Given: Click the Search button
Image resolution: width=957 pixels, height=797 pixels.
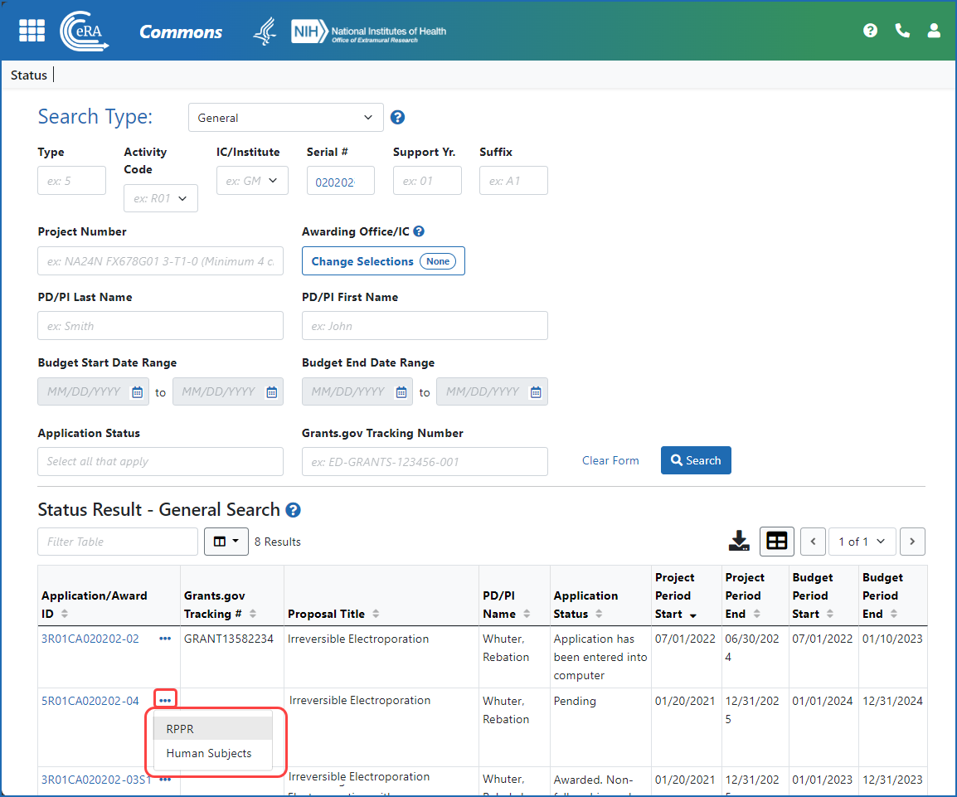Looking at the screenshot, I should 696,460.
